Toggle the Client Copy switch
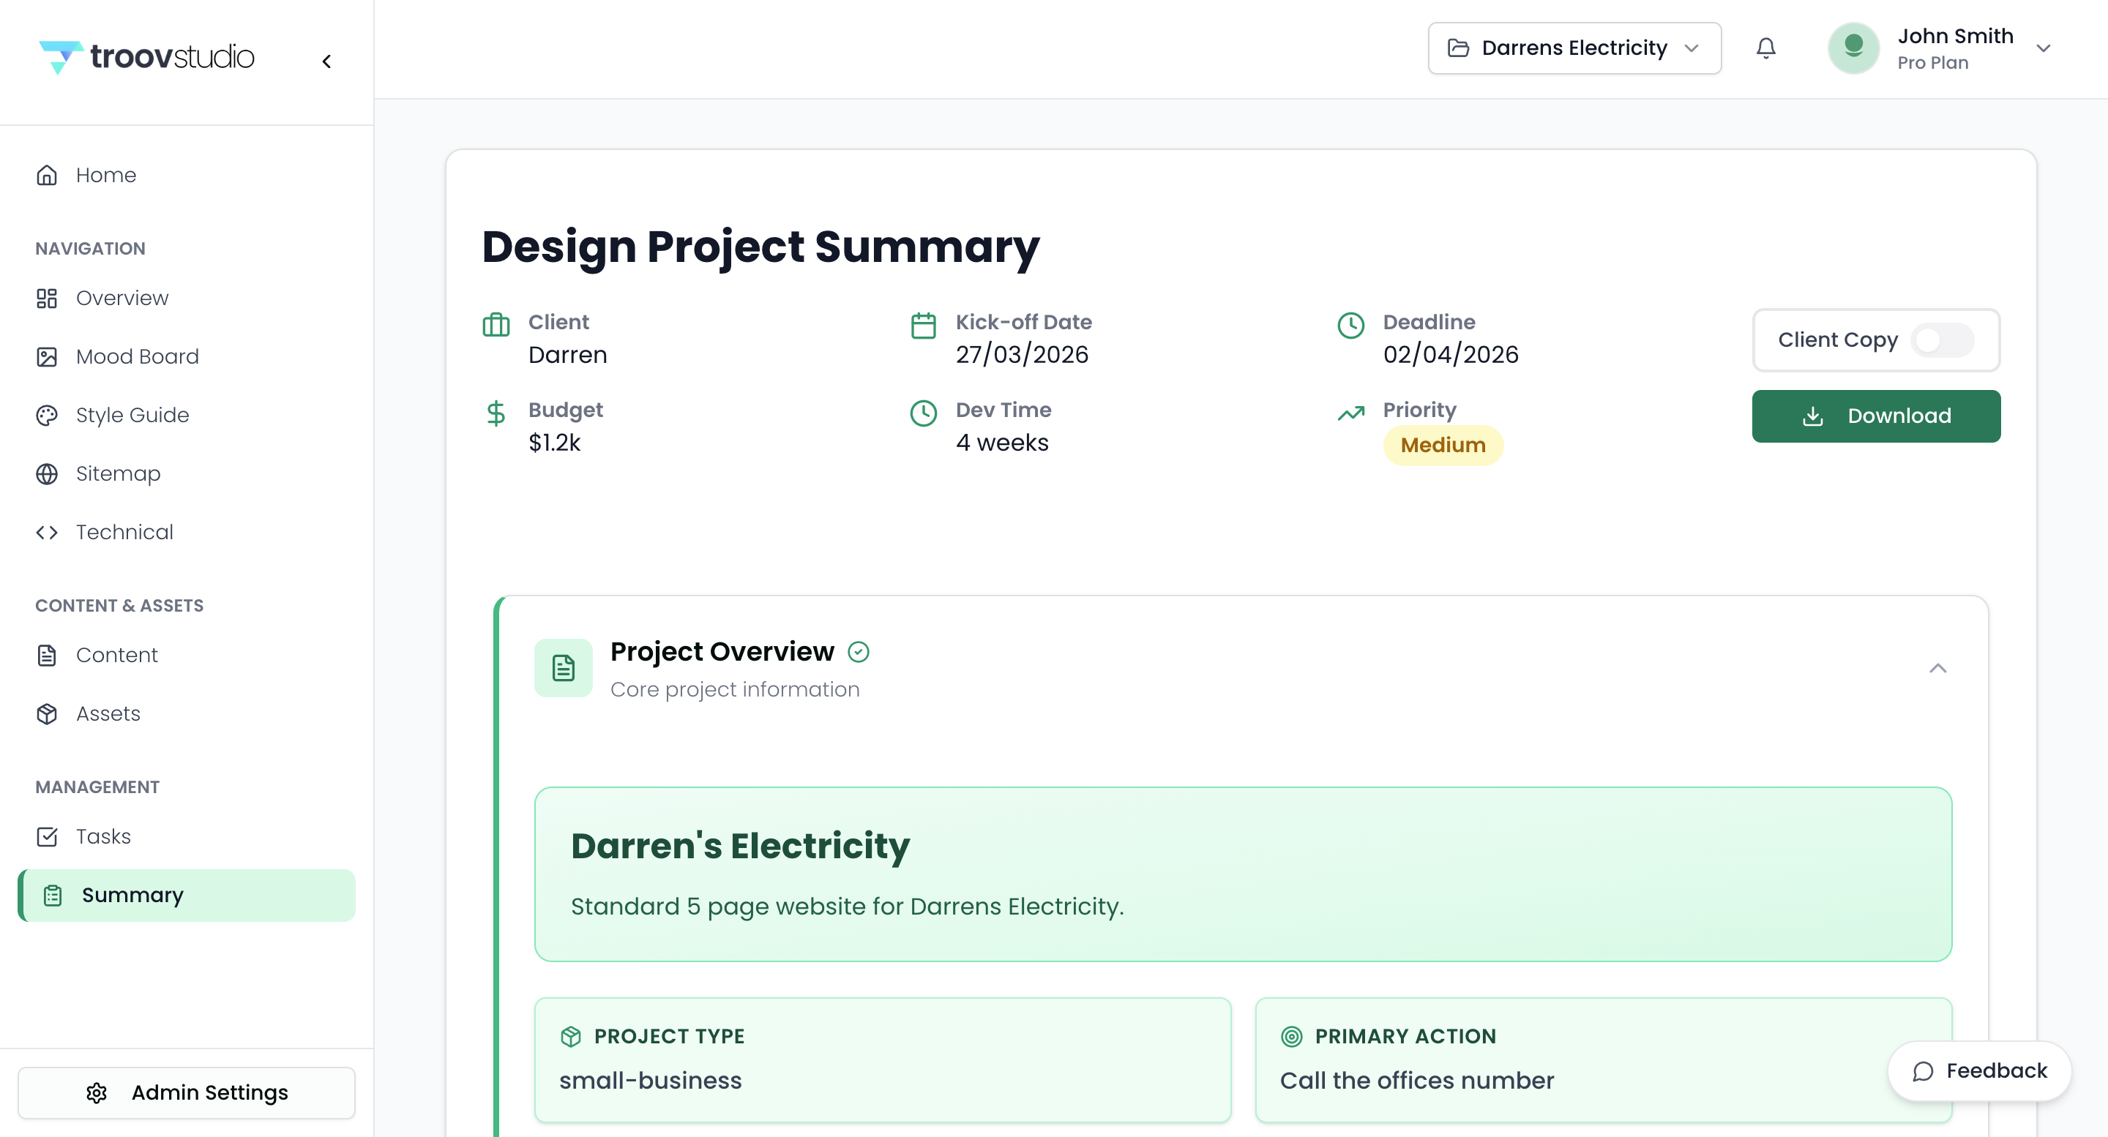 [1941, 339]
